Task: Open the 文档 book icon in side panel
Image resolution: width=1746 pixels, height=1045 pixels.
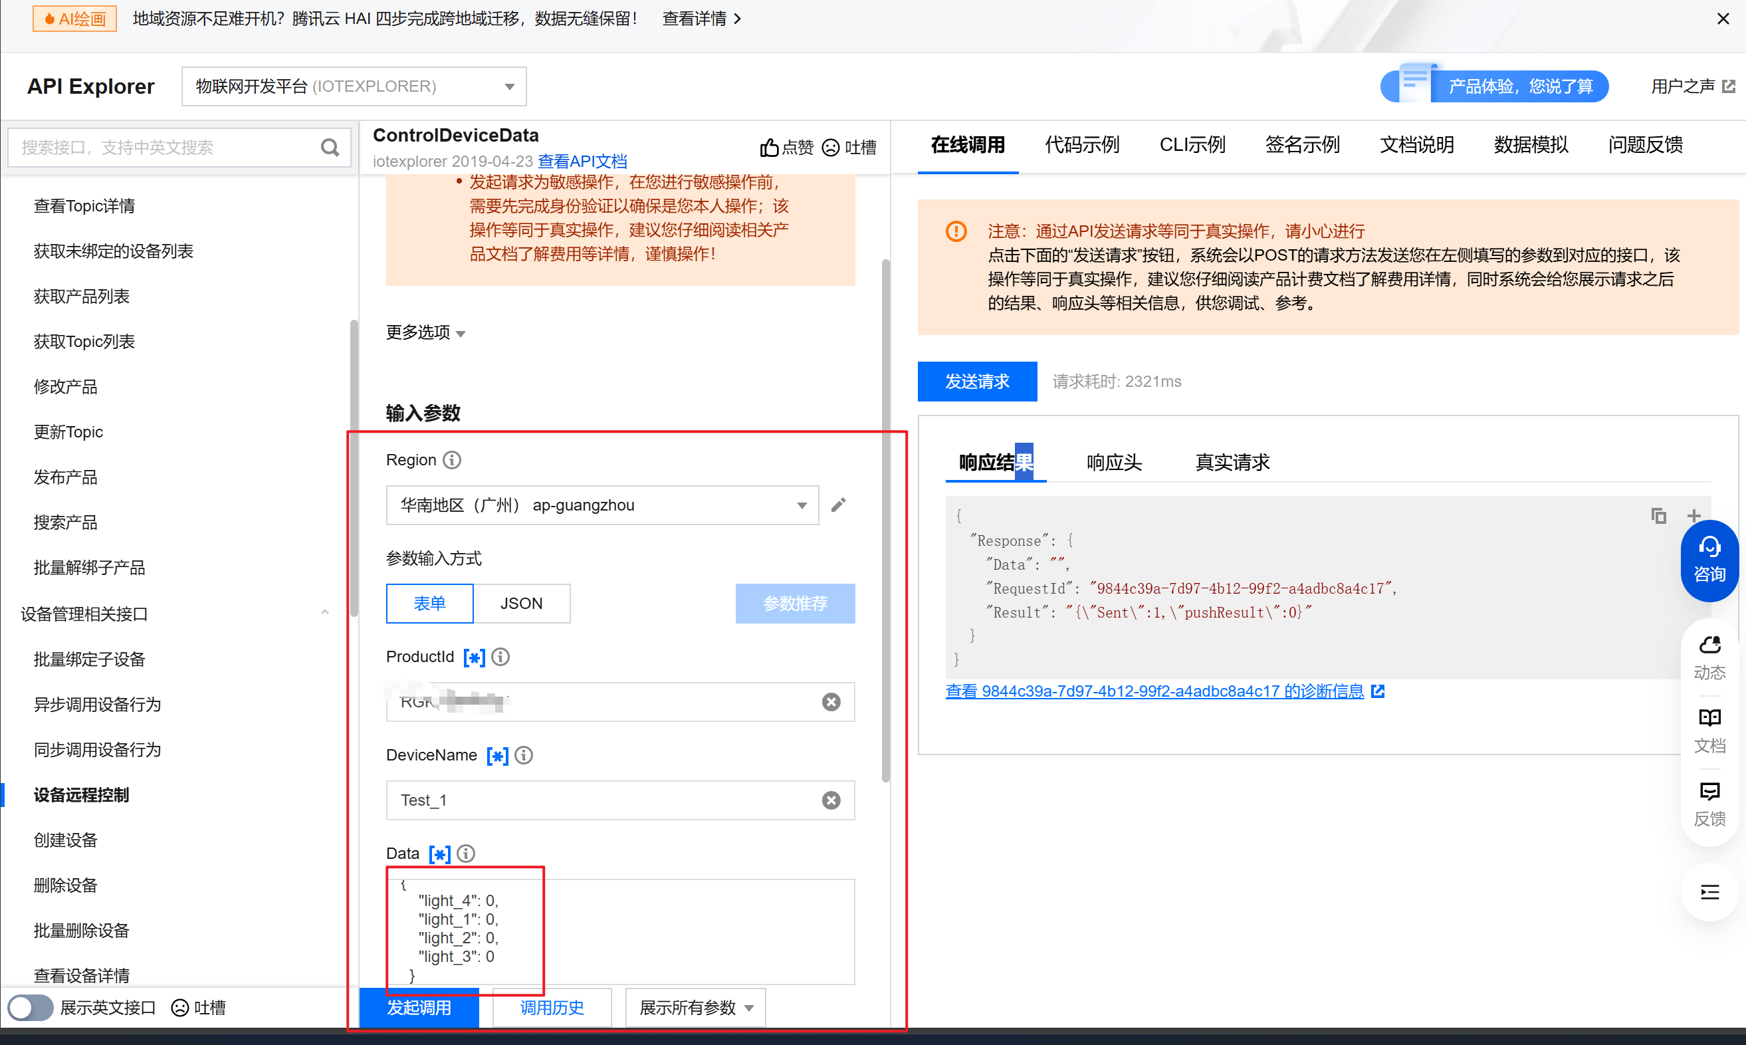Action: pyautogui.click(x=1709, y=729)
